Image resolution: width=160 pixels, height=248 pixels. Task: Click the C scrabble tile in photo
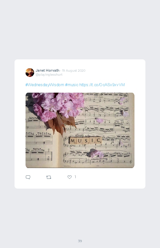point(99,141)
